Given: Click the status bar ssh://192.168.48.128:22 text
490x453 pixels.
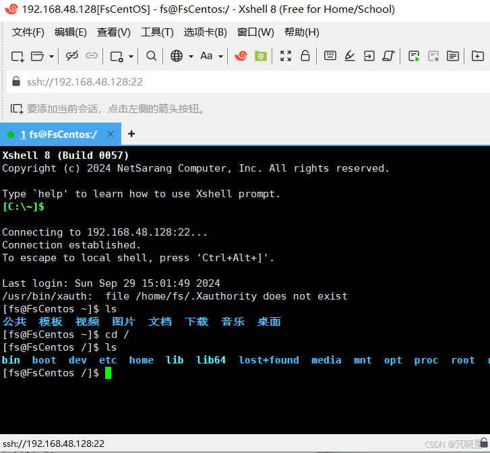Looking at the screenshot, I should 53,444.
